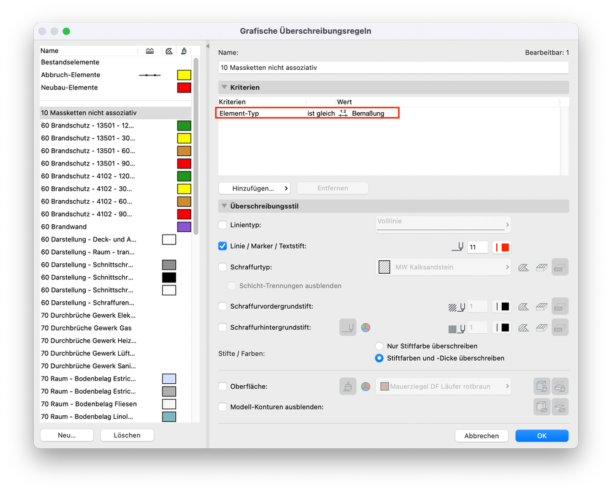Click the Löschen button
Image resolution: width=612 pixels, height=493 pixels.
(127, 435)
